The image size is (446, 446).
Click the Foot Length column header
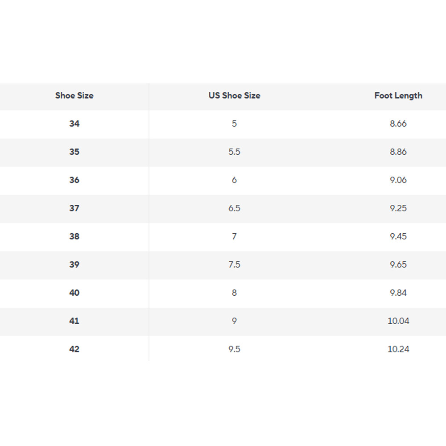coord(398,95)
